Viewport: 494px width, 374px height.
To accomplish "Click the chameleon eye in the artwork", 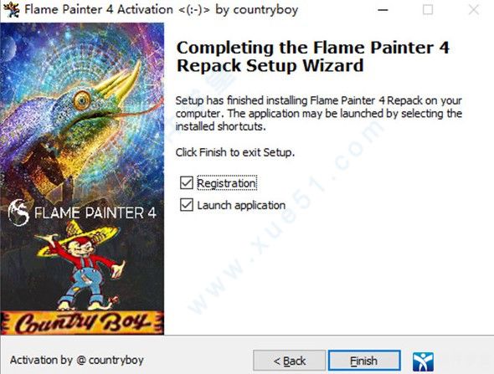I will (x=82, y=100).
